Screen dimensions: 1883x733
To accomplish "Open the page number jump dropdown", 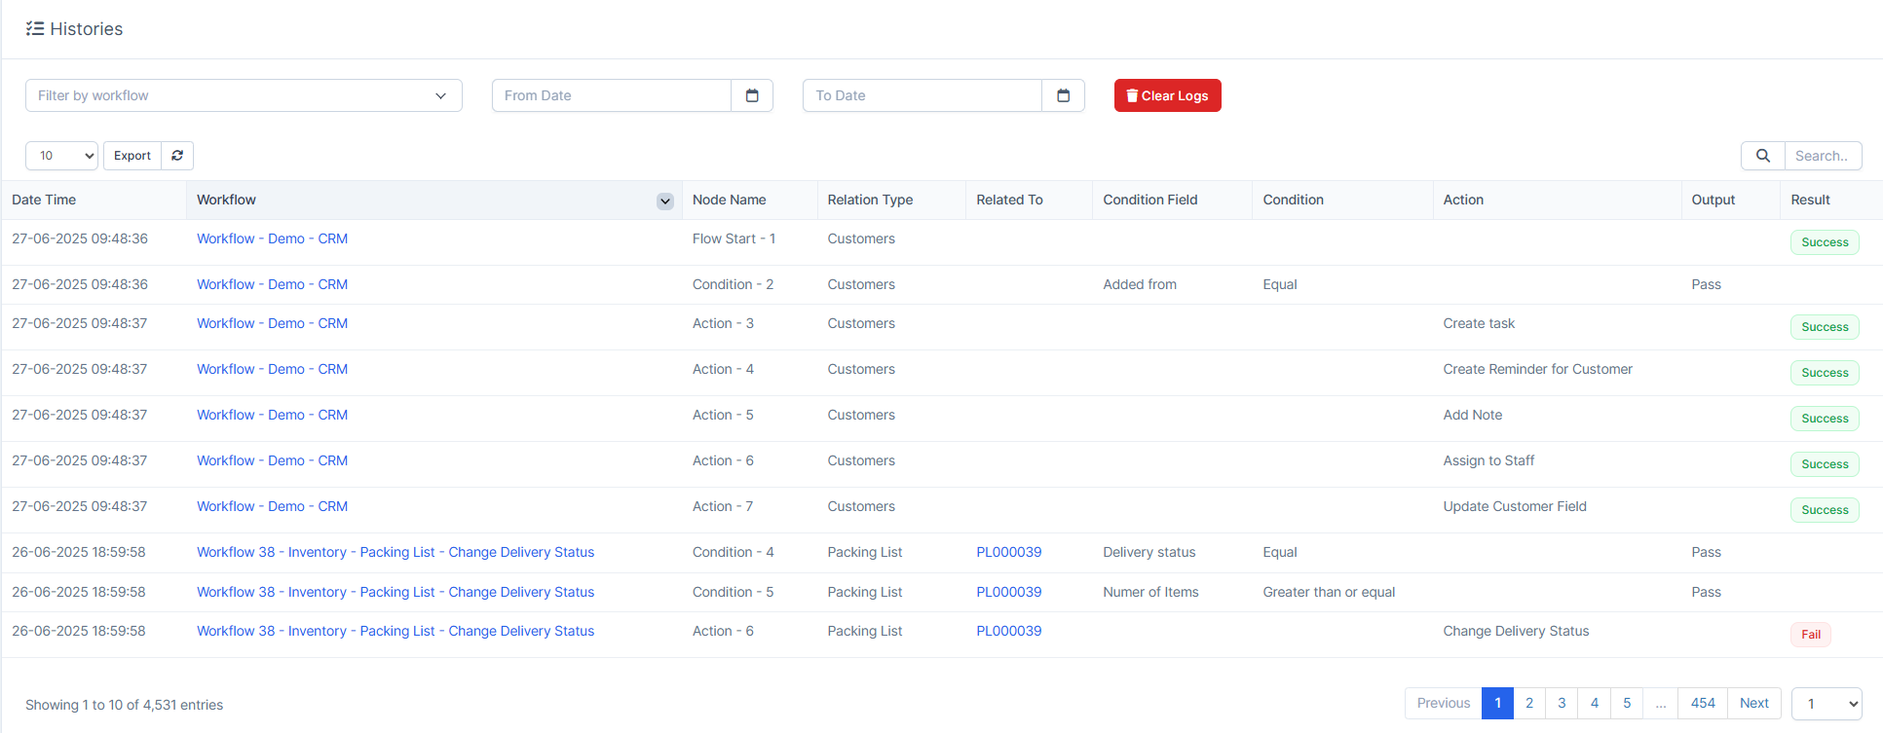I will pos(1826,704).
